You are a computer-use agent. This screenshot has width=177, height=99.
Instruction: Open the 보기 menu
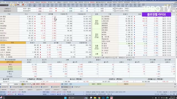[139, 2]
